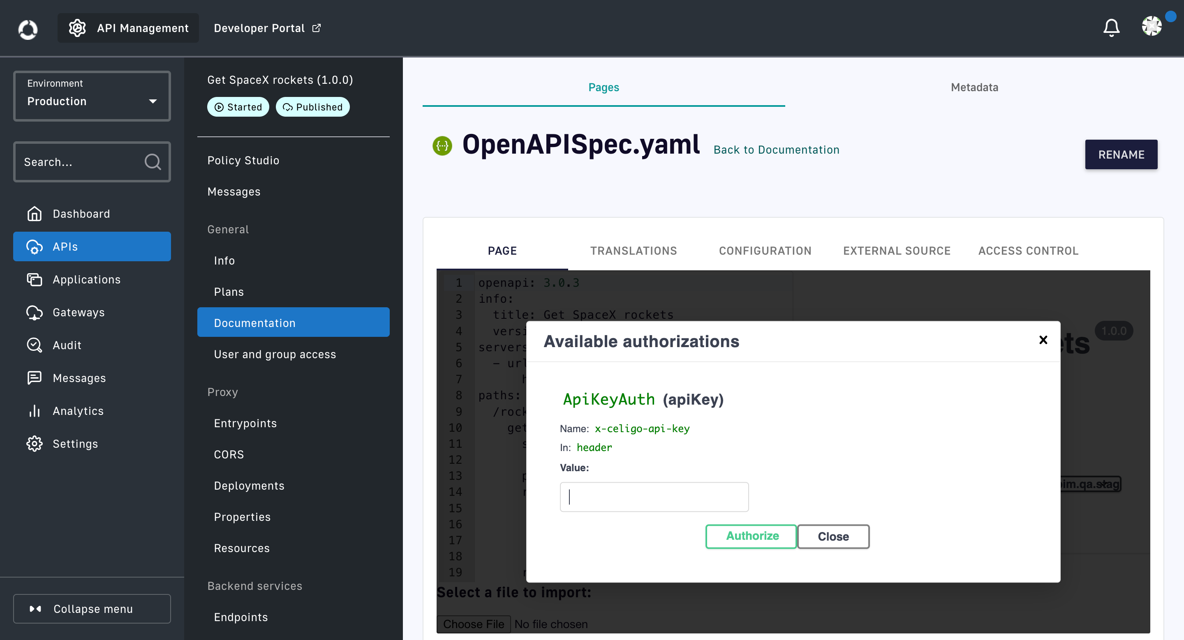Click the Close button in dialog
Screen dimensions: 1184x640
click(x=833, y=536)
